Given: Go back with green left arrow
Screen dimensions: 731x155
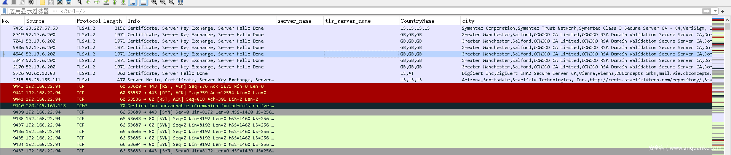Looking at the screenshot, I should (x=88, y=2).
